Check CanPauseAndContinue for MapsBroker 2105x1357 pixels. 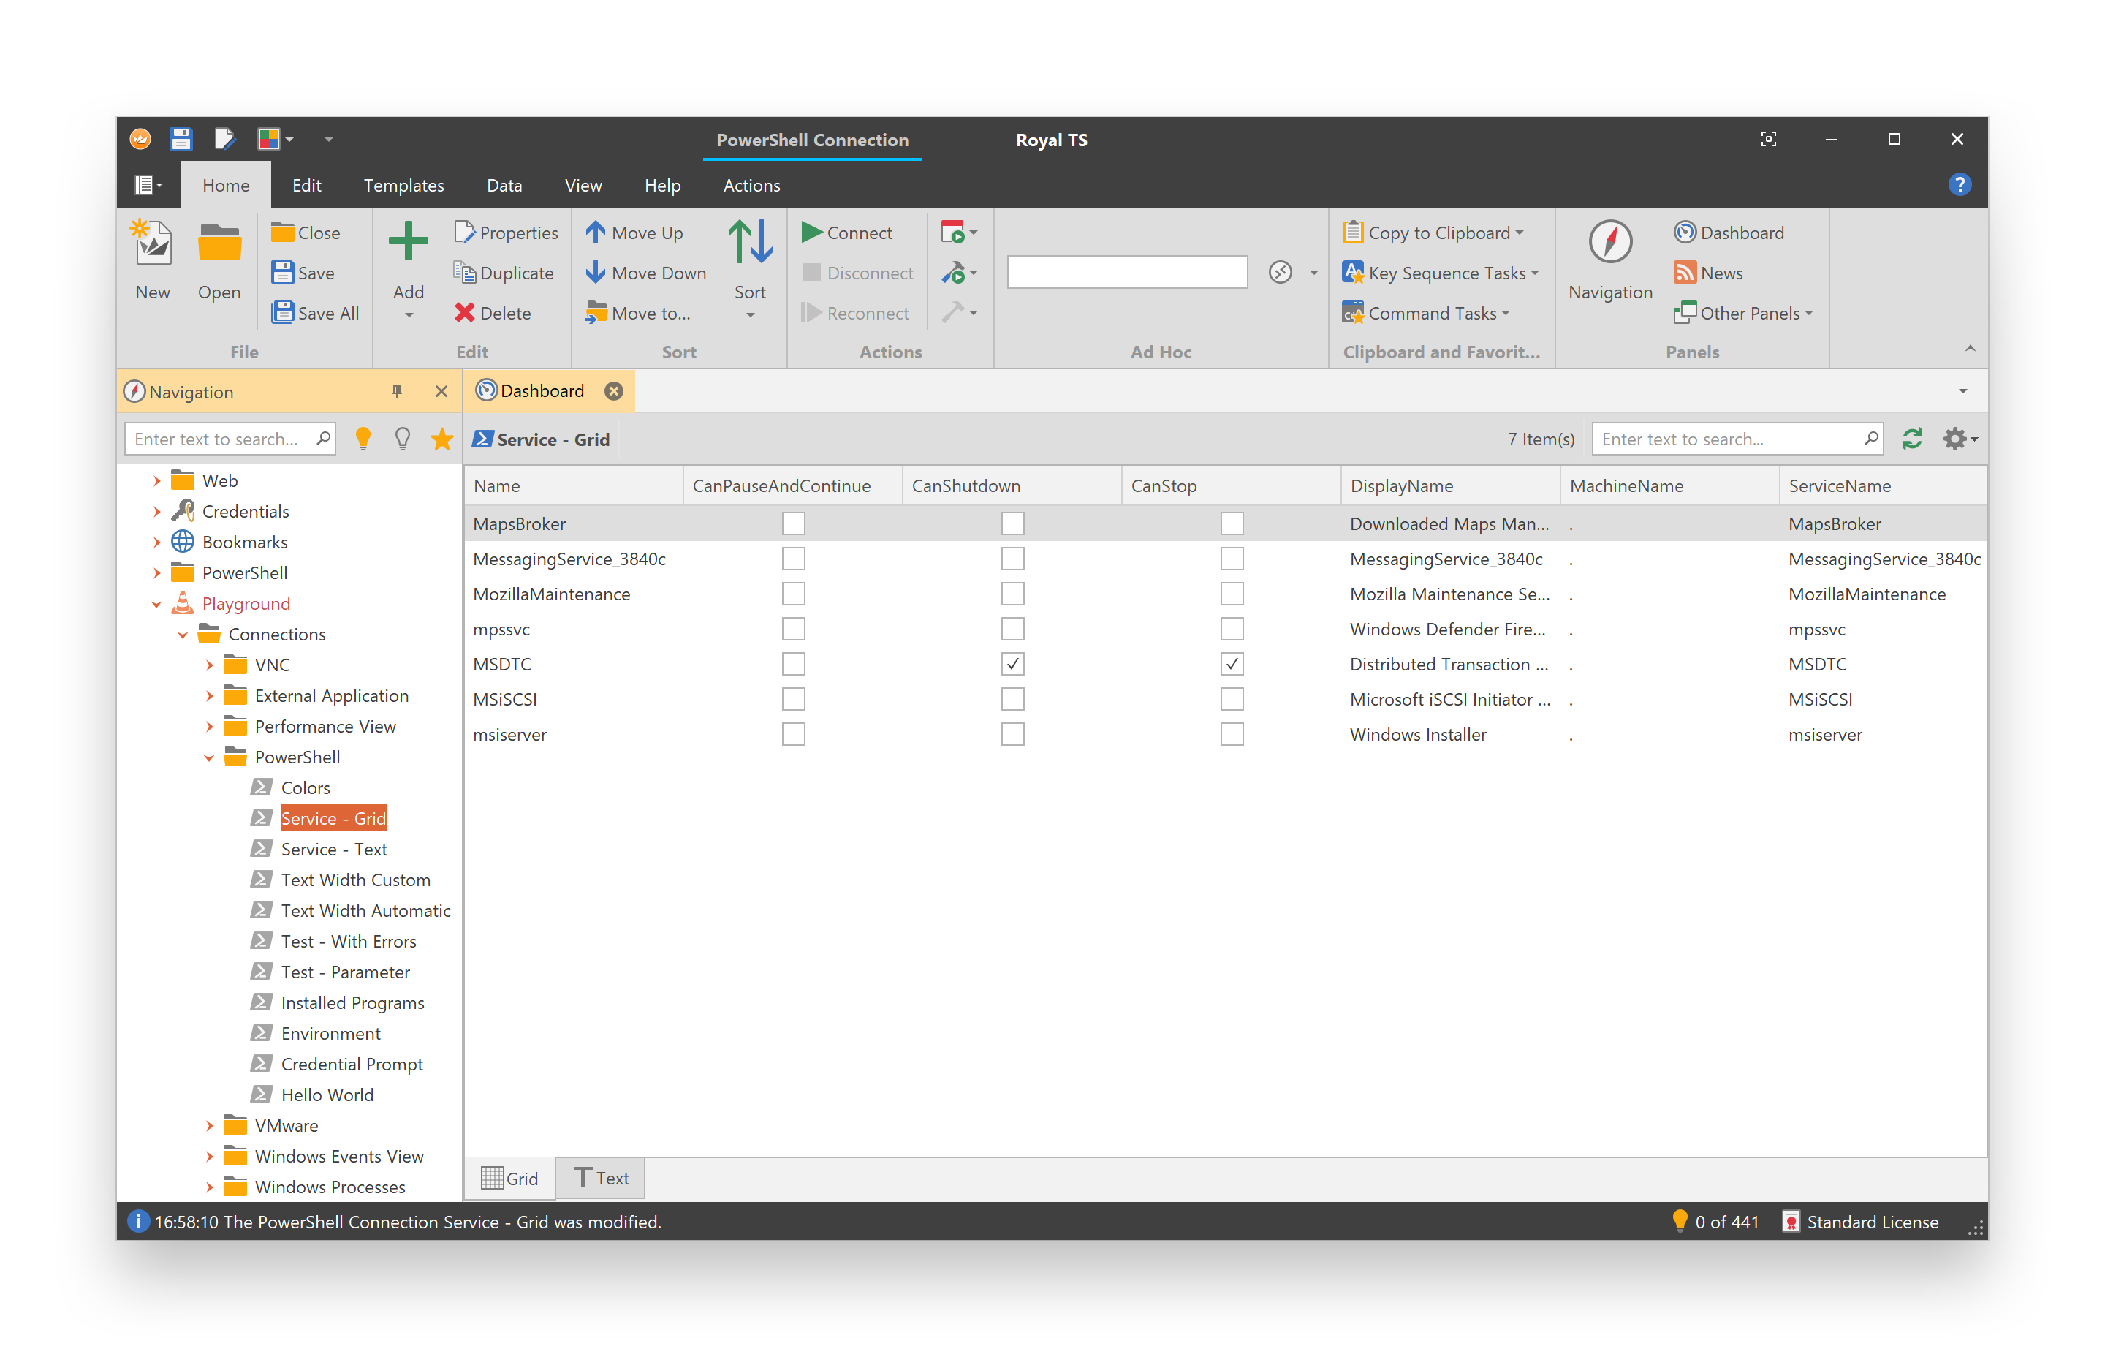coord(793,523)
